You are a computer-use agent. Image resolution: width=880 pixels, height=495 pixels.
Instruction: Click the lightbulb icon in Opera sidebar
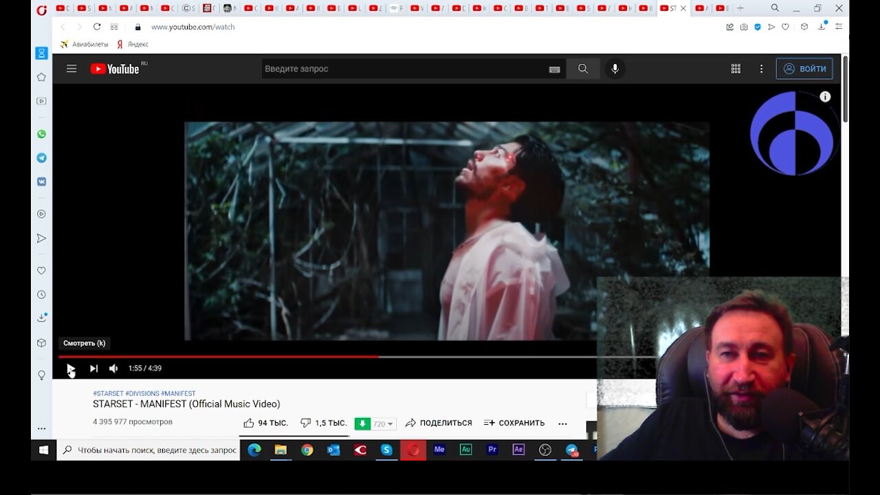coord(41,375)
